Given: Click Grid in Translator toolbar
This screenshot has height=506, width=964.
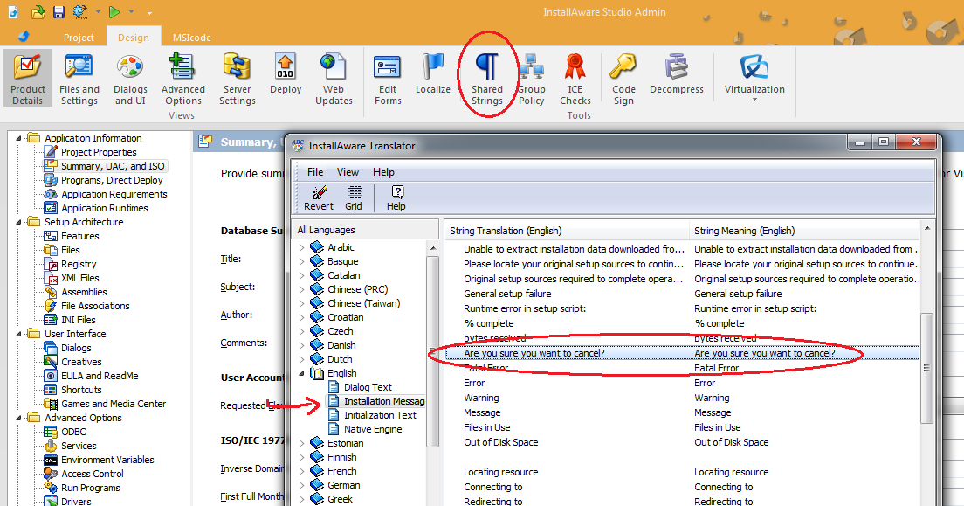Looking at the screenshot, I should (x=354, y=198).
